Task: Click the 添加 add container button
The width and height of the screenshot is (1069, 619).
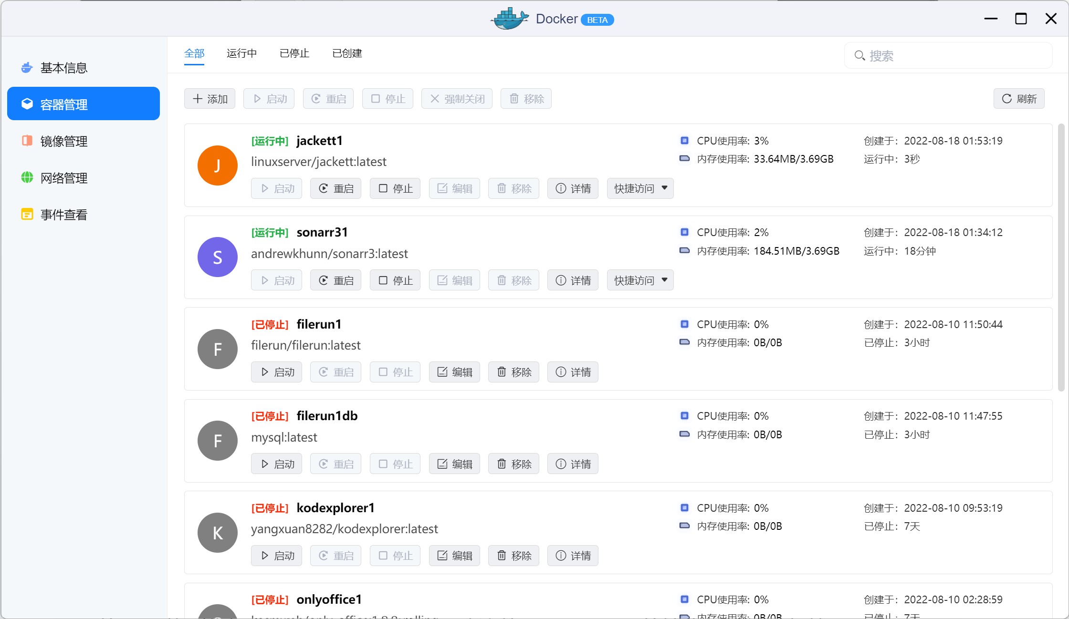Action: [x=210, y=98]
